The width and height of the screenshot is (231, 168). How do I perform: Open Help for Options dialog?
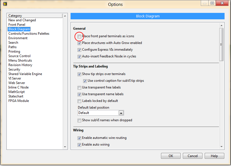click(x=214, y=156)
